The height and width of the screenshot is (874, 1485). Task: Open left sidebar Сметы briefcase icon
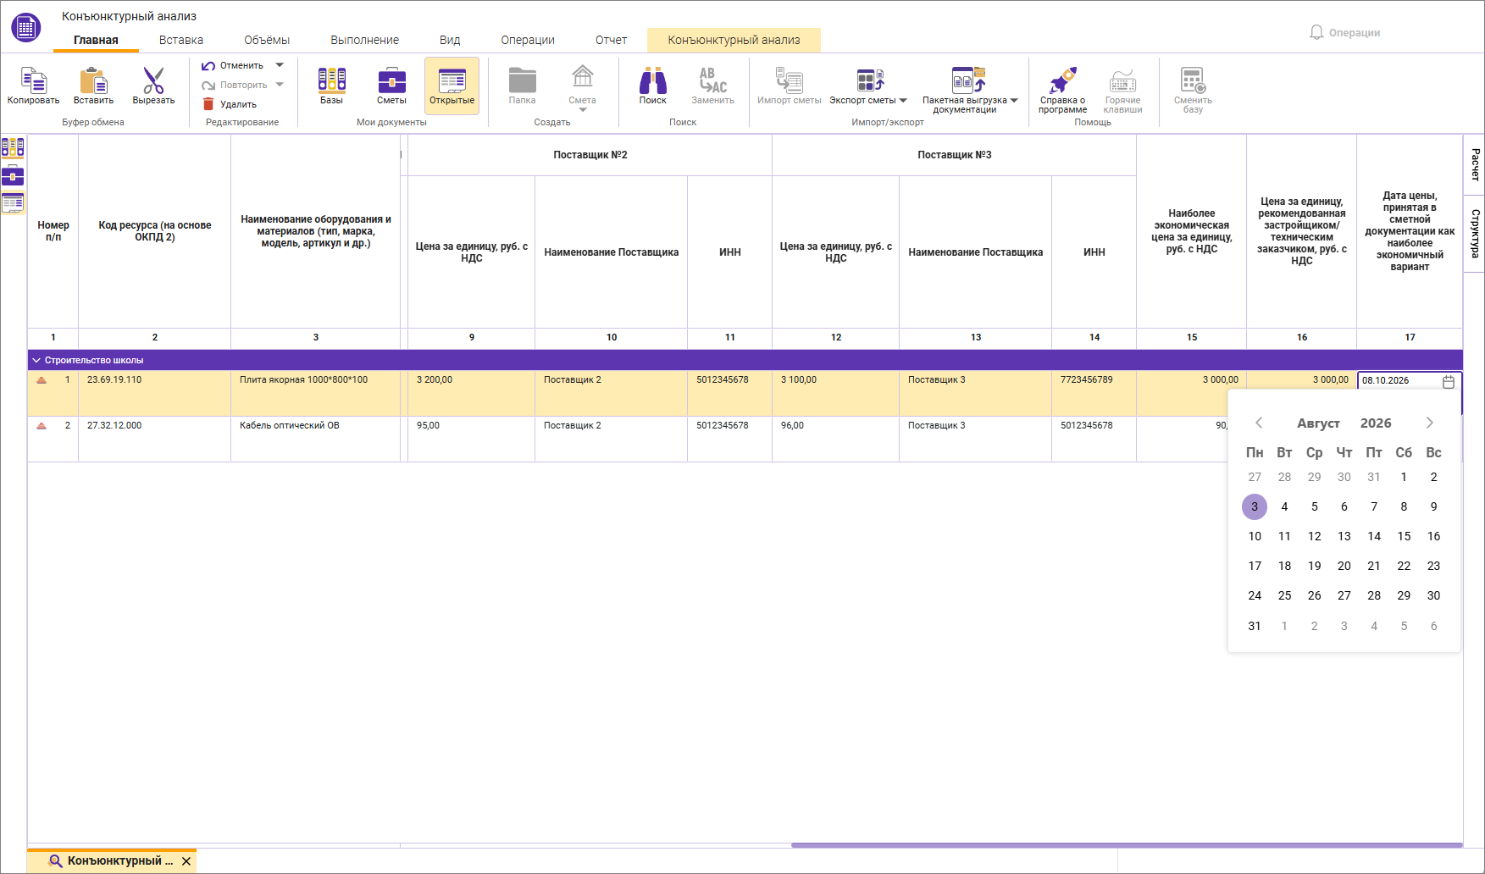(13, 176)
